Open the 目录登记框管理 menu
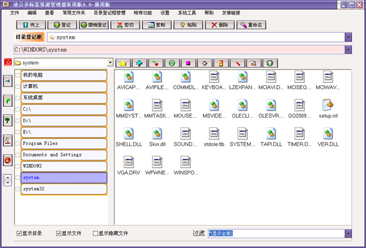 (110, 13)
